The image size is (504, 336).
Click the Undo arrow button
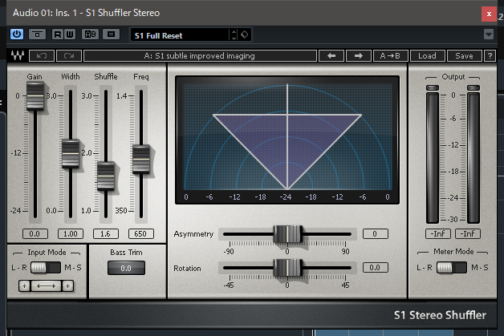click(42, 55)
